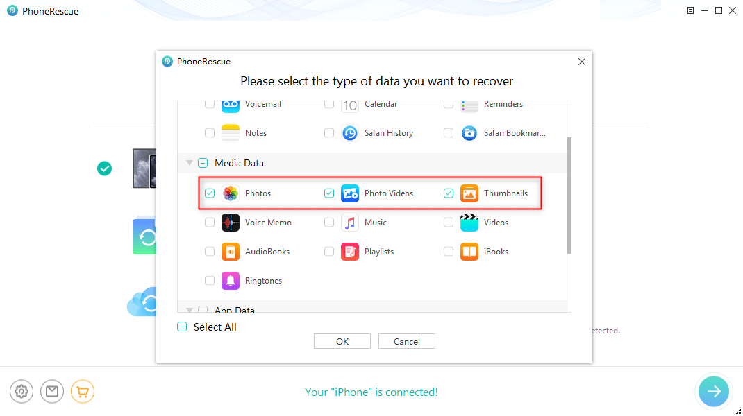Click the Photo Videos icon
Image resolution: width=743 pixels, height=416 pixels.
pos(350,193)
